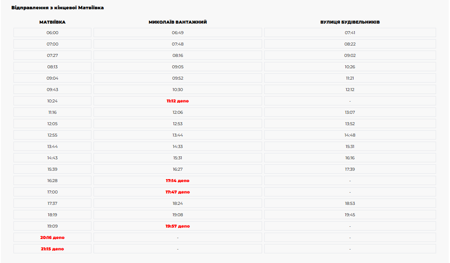Select the 19:09 Матвіївка departure time

(x=52, y=226)
